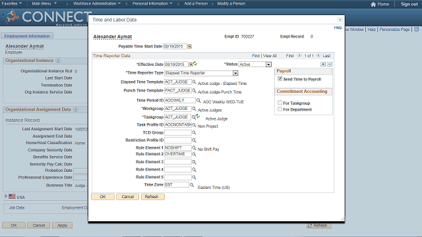The width and height of the screenshot is (422, 237).
Task: Expand the Time Reporter Type dropdown
Action: (x=235, y=73)
